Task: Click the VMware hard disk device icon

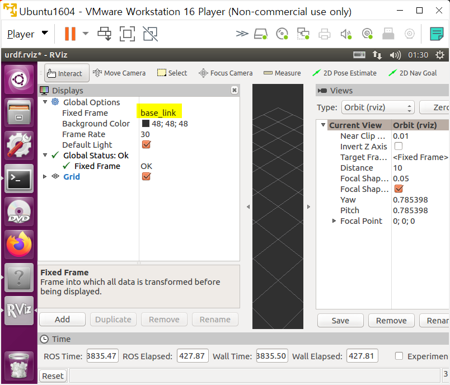Action: pyautogui.click(x=261, y=34)
